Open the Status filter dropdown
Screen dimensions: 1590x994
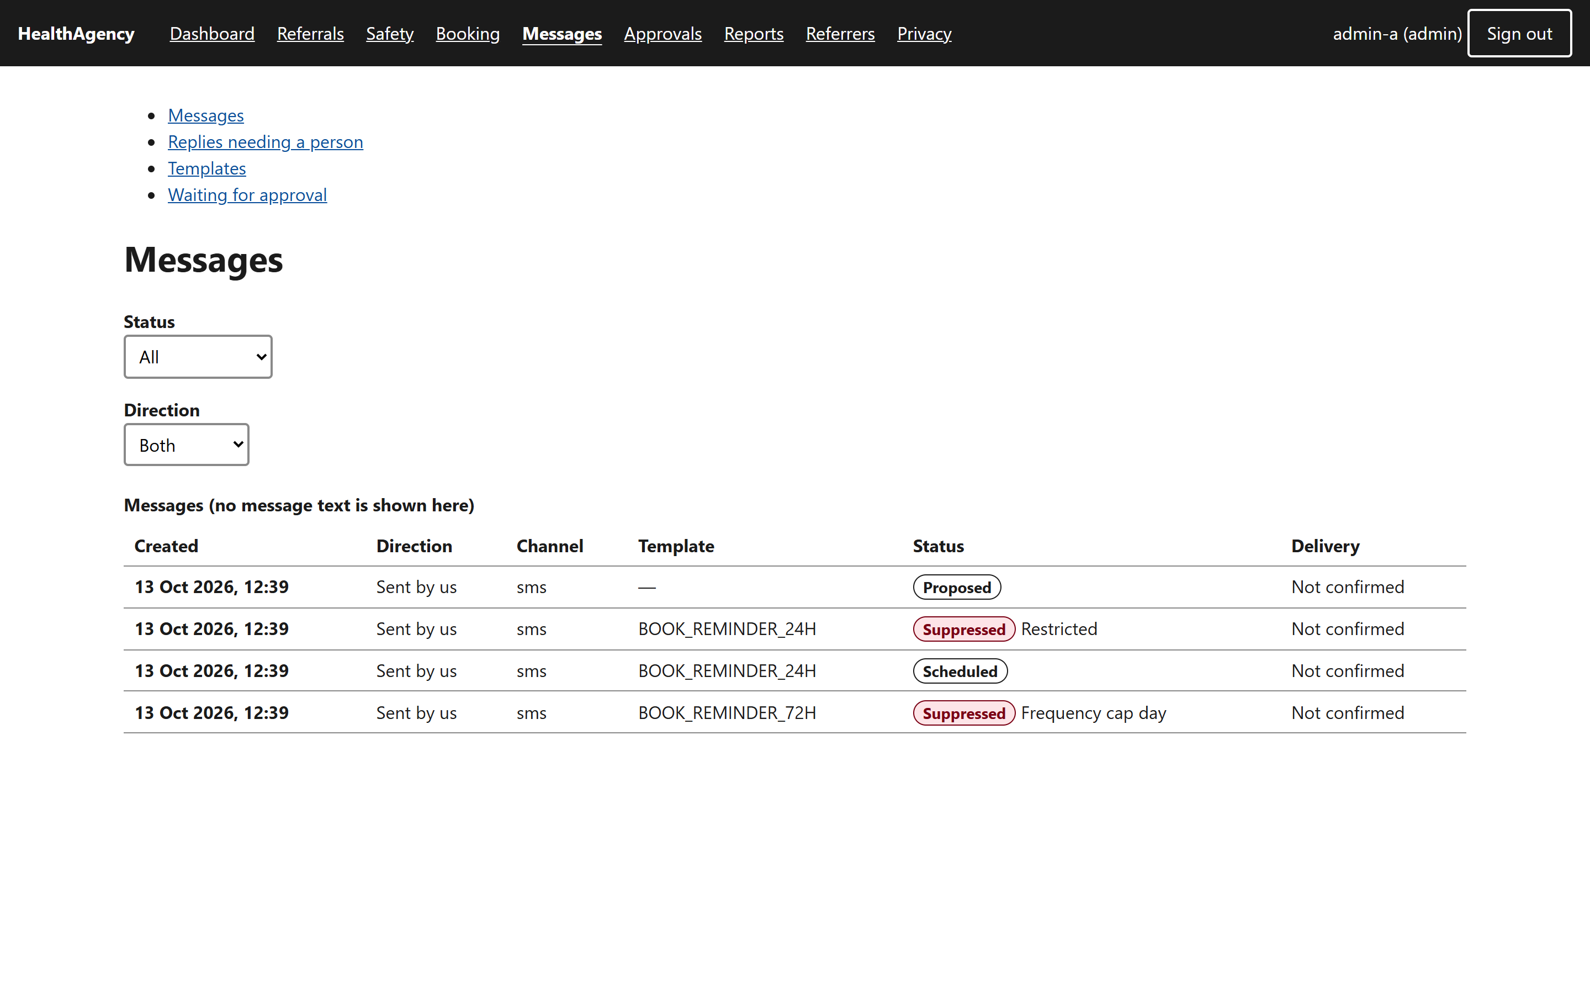tap(198, 357)
